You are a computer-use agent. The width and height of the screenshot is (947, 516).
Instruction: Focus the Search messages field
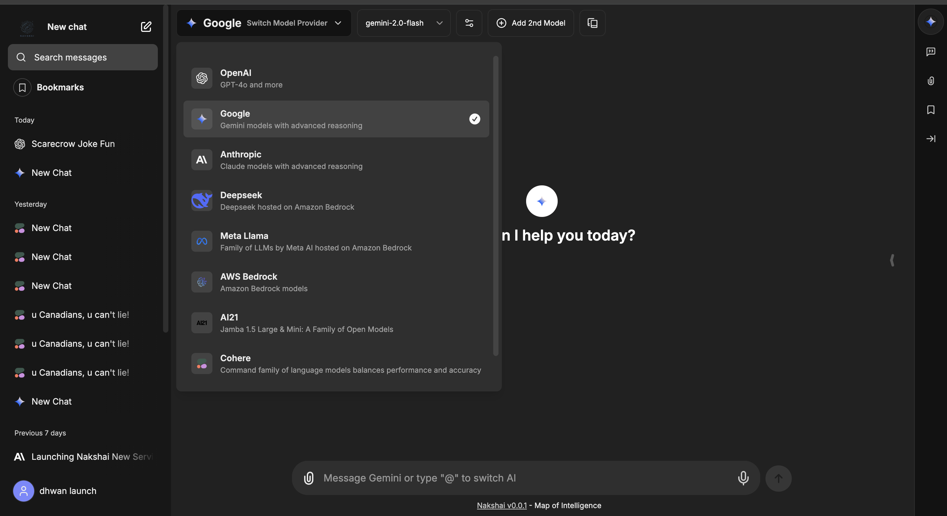click(83, 57)
